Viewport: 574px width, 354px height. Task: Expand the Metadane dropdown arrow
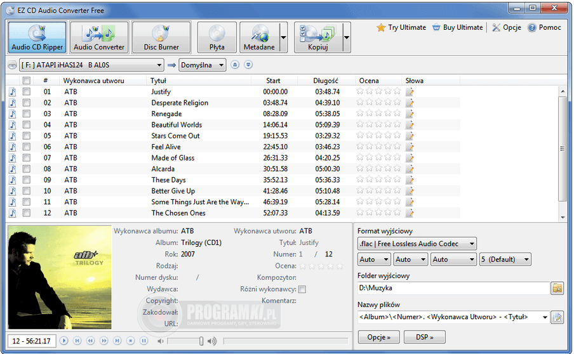pos(283,37)
